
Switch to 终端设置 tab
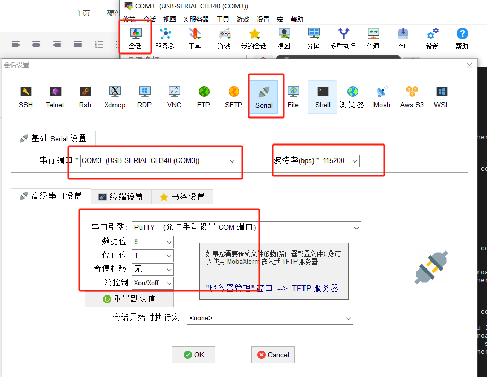coord(121,196)
